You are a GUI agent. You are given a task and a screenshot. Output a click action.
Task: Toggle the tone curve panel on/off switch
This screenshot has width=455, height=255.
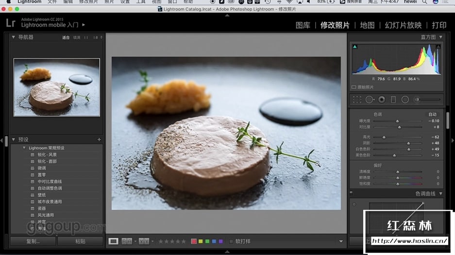pos(351,193)
